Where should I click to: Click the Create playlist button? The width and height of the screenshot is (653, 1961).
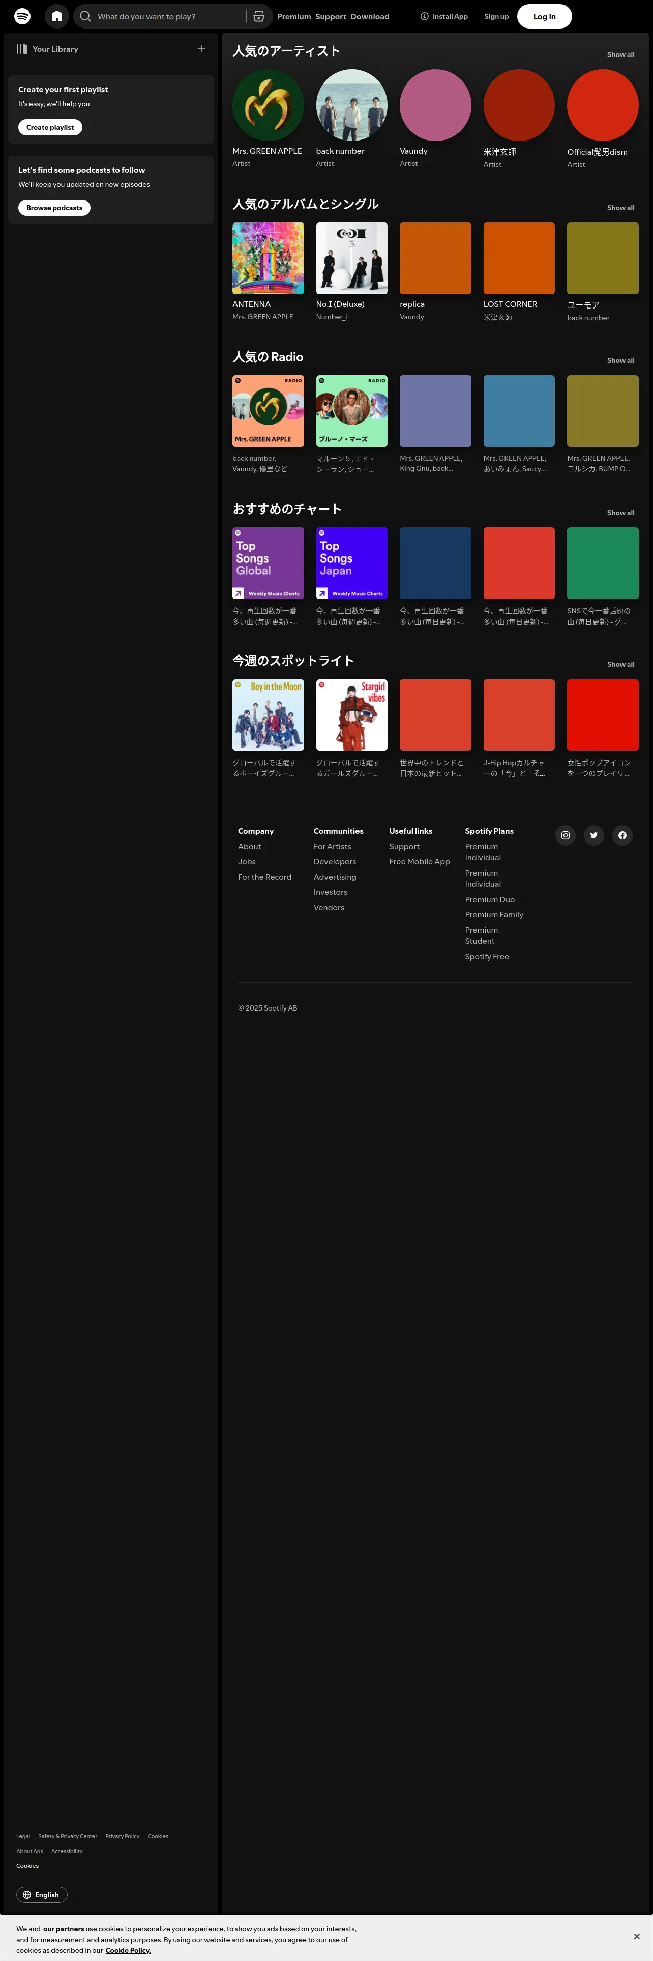[50, 127]
